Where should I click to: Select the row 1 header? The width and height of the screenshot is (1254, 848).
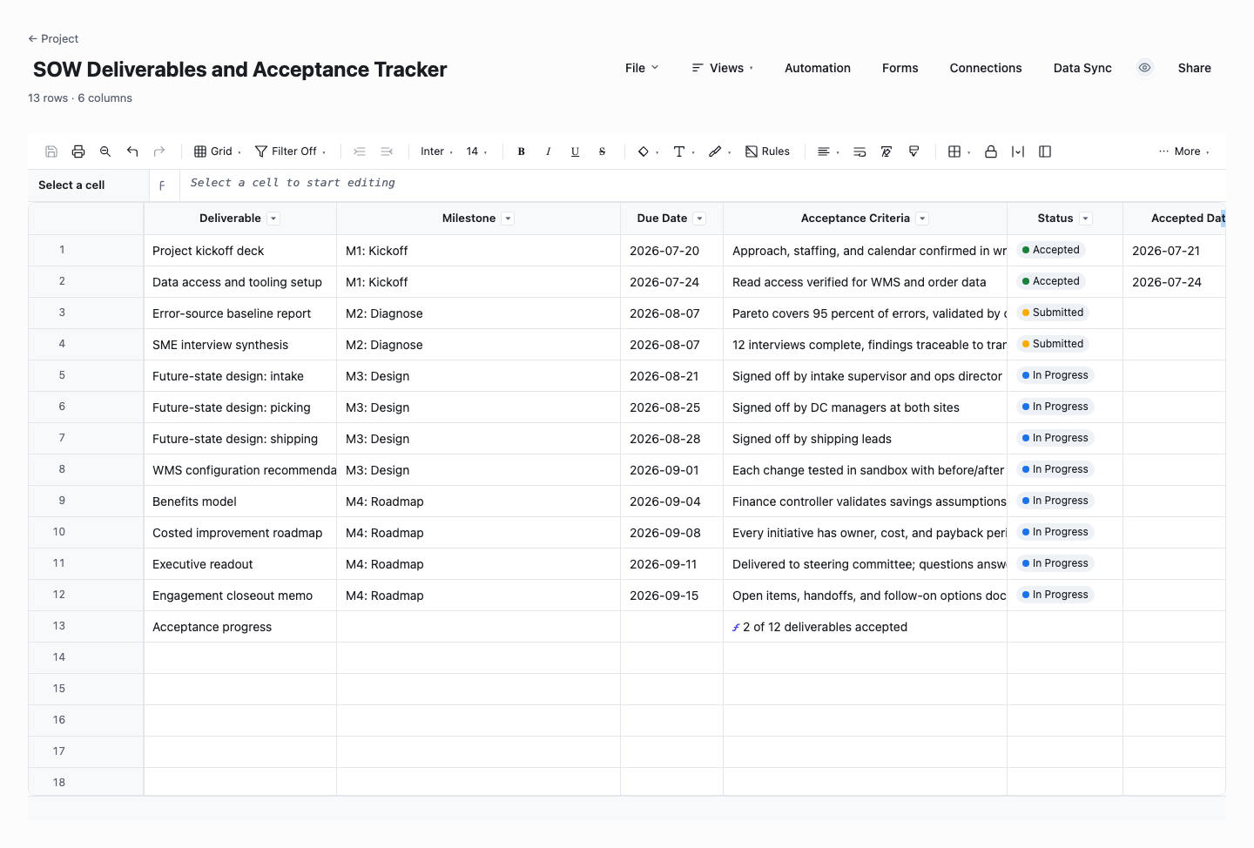point(86,250)
